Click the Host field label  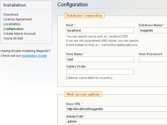70,25
